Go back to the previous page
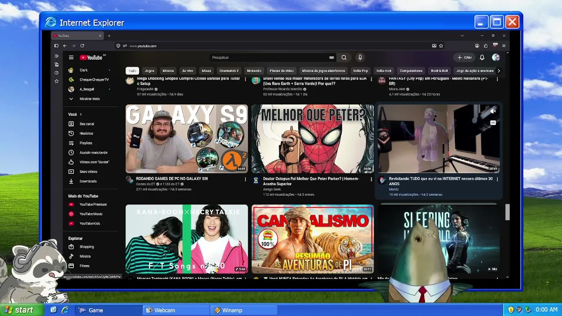 point(65,46)
